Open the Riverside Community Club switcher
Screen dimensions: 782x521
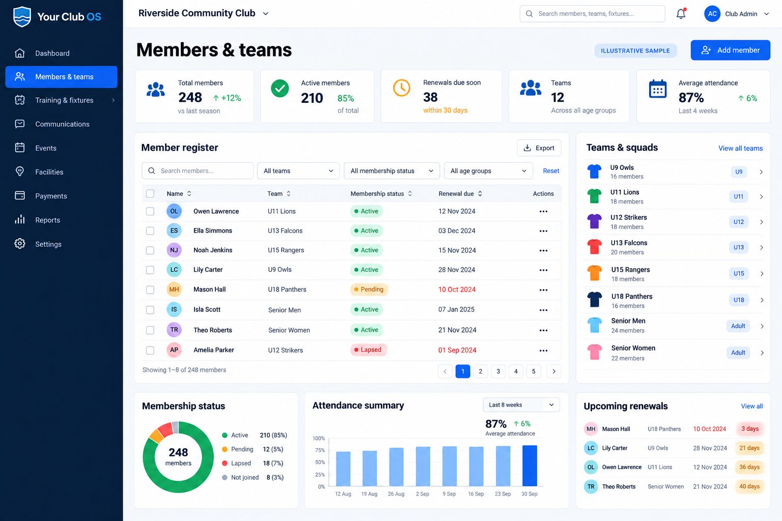pyautogui.click(x=203, y=14)
